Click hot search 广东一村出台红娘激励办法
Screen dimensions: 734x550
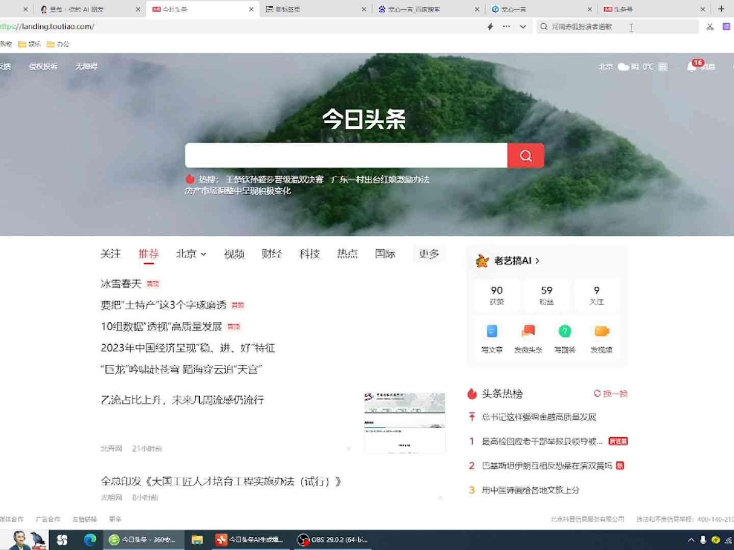click(x=380, y=179)
